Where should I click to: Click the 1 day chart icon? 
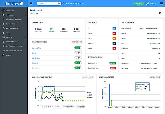136,4
